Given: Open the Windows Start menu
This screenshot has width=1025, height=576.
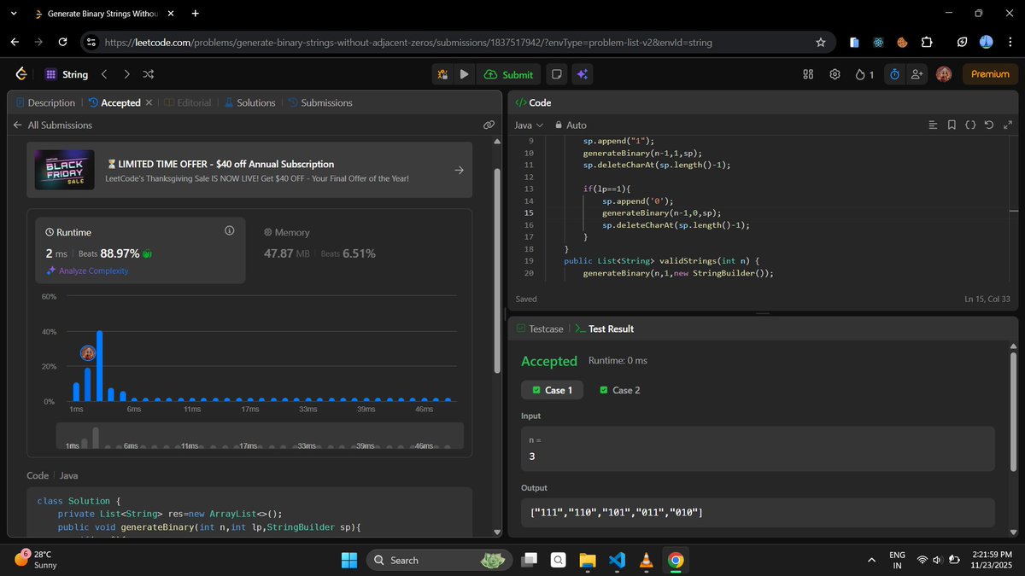Looking at the screenshot, I should 349,560.
